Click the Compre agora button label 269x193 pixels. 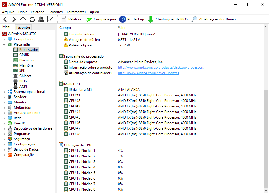coord(105,19)
